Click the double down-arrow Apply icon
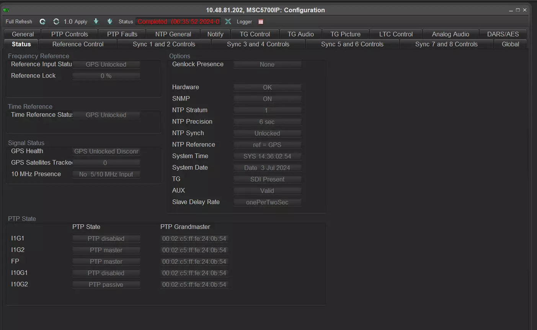 110,22
